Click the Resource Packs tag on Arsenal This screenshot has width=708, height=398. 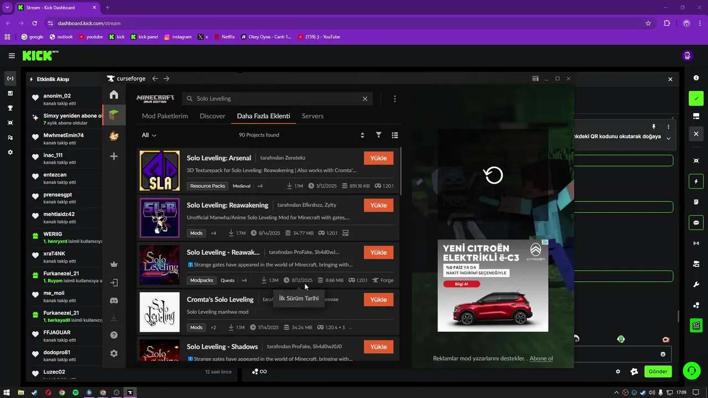(x=207, y=186)
